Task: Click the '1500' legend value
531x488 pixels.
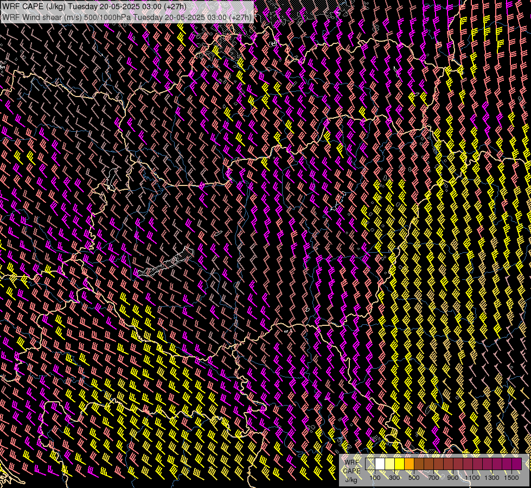Action: click(511, 478)
